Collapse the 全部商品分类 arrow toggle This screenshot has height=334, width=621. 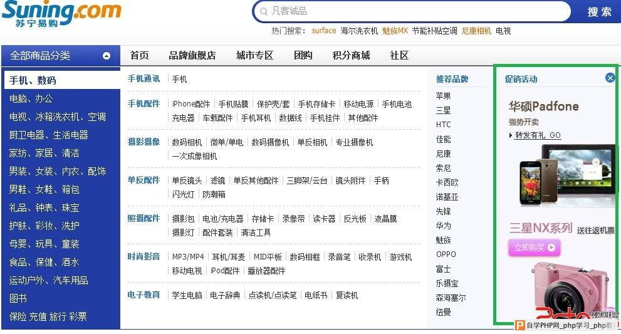click(107, 56)
